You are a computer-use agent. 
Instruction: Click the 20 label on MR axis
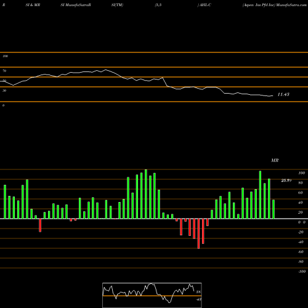(x=301, y=213)
